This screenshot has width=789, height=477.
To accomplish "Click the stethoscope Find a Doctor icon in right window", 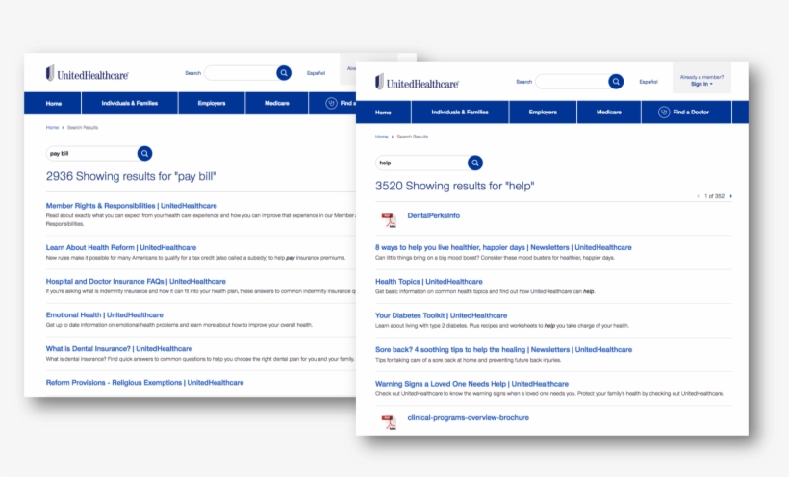I will tap(664, 113).
